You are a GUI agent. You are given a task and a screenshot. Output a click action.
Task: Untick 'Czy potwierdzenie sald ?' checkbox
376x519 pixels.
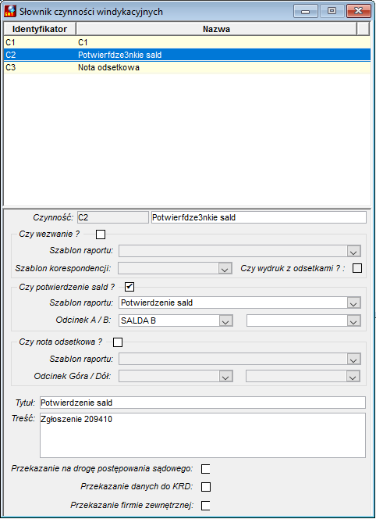point(129,287)
